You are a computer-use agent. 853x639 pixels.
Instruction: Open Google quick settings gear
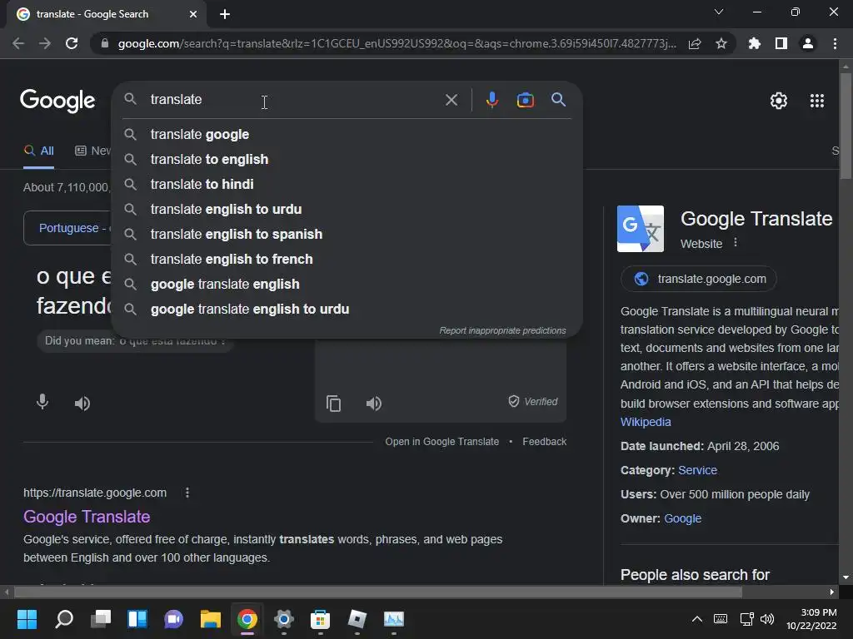779,101
